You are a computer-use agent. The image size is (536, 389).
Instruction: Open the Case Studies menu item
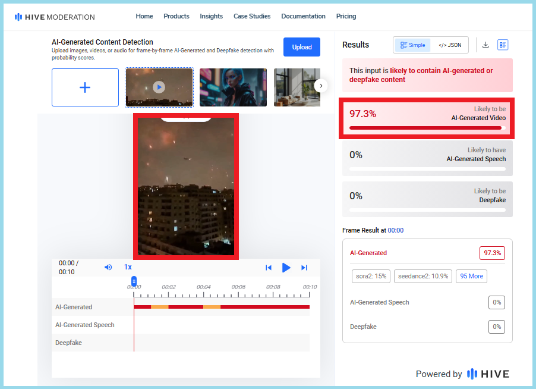[252, 17]
